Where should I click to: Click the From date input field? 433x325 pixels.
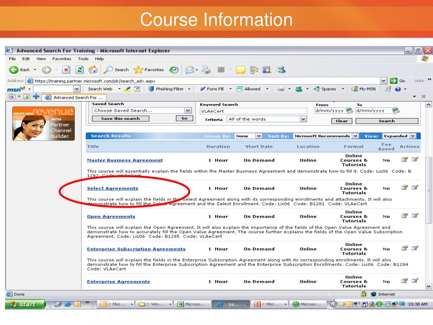point(330,110)
